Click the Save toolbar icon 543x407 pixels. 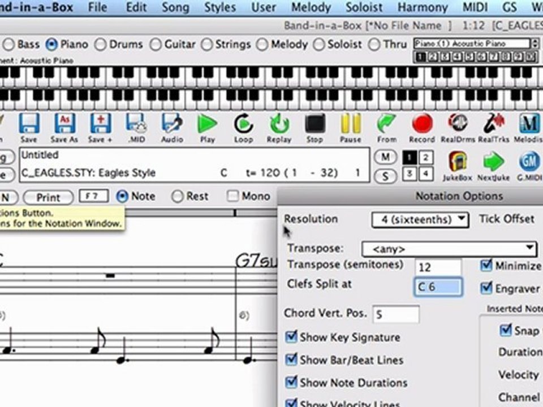[x=29, y=124]
